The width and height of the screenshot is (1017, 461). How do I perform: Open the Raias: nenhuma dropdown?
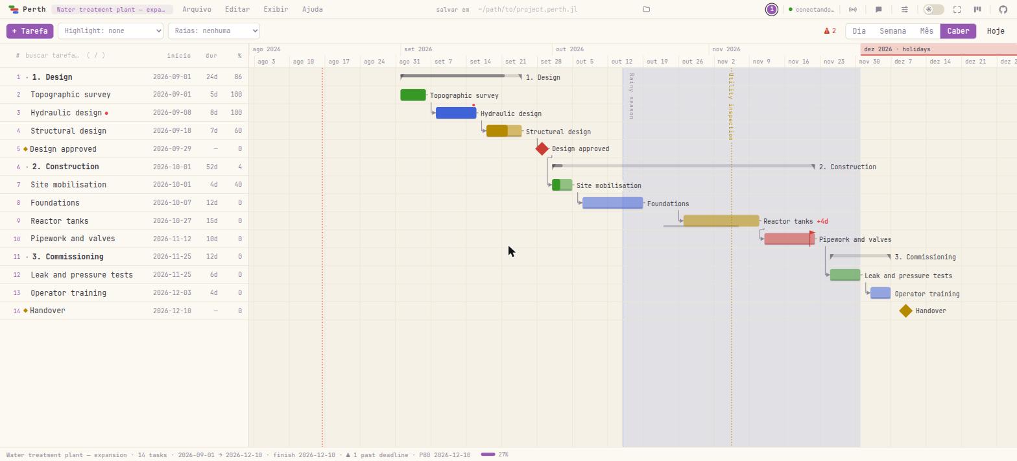[213, 31]
